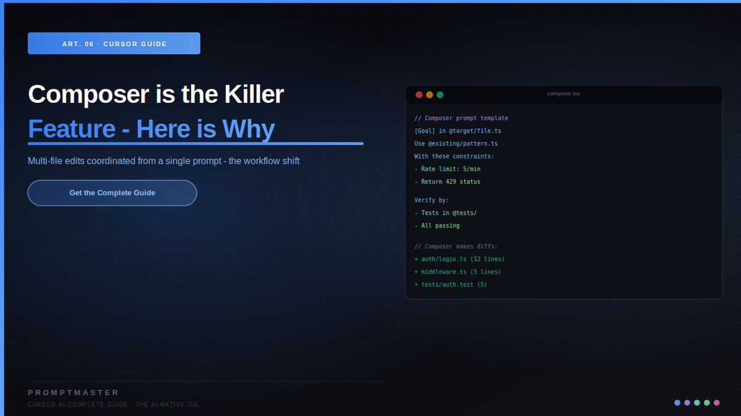This screenshot has height=416, width=741.
Task: Click the PROMPTMASTER brand name
Action: [x=73, y=393]
